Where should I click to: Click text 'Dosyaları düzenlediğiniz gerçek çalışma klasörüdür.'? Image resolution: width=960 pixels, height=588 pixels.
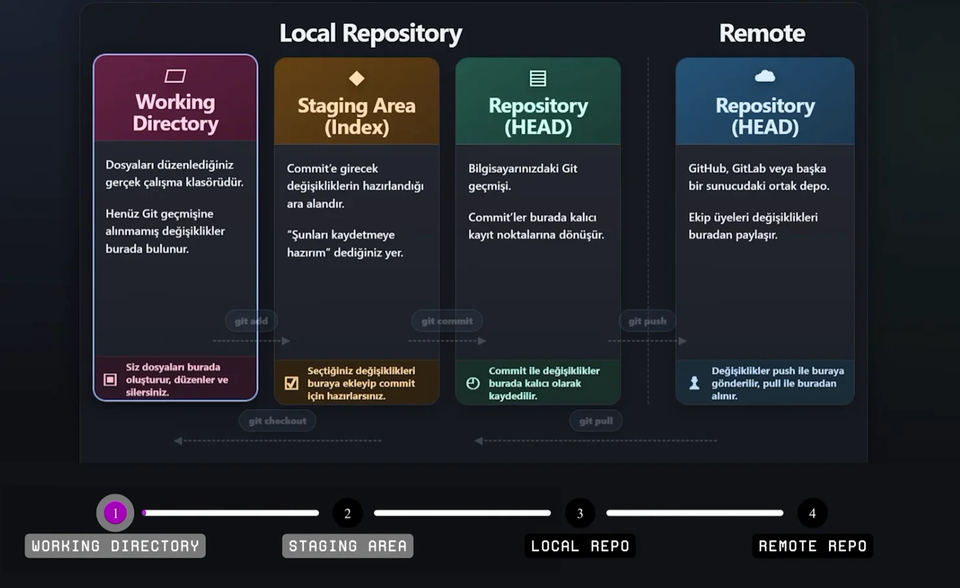pos(174,173)
